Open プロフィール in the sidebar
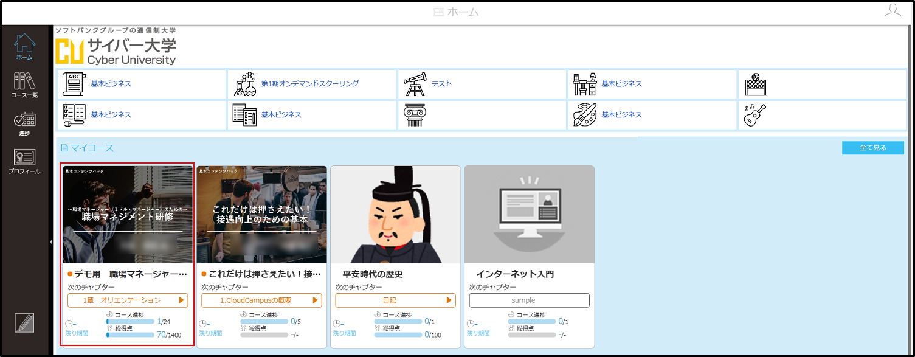This screenshot has height=357, width=915. (24, 162)
